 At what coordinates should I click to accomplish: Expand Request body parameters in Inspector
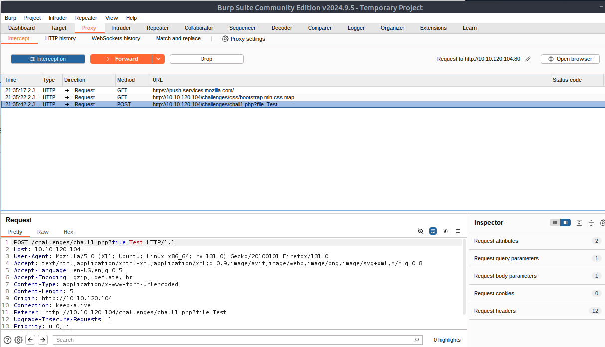coord(537,276)
